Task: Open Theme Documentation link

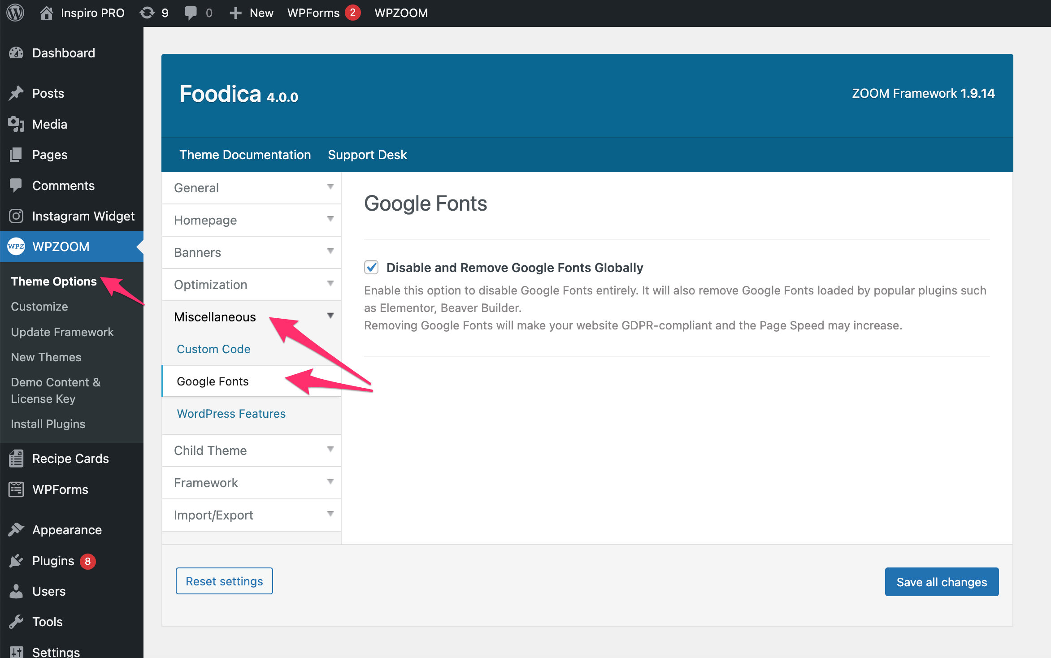Action: pos(245,155)
